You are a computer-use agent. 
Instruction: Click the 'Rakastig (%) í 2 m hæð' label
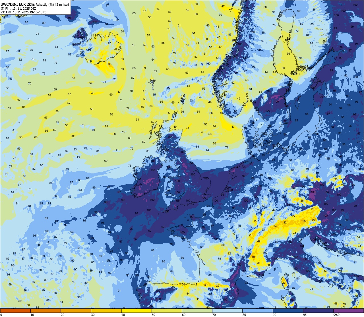[52, 5]
